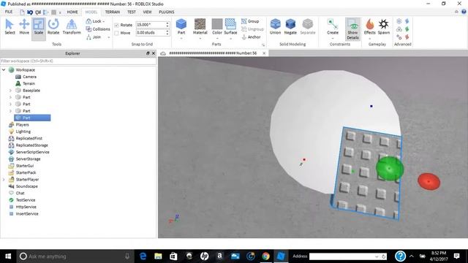The image size is (468, 263).
Task: Toggle Collisions option
Action: pos(97,29)
